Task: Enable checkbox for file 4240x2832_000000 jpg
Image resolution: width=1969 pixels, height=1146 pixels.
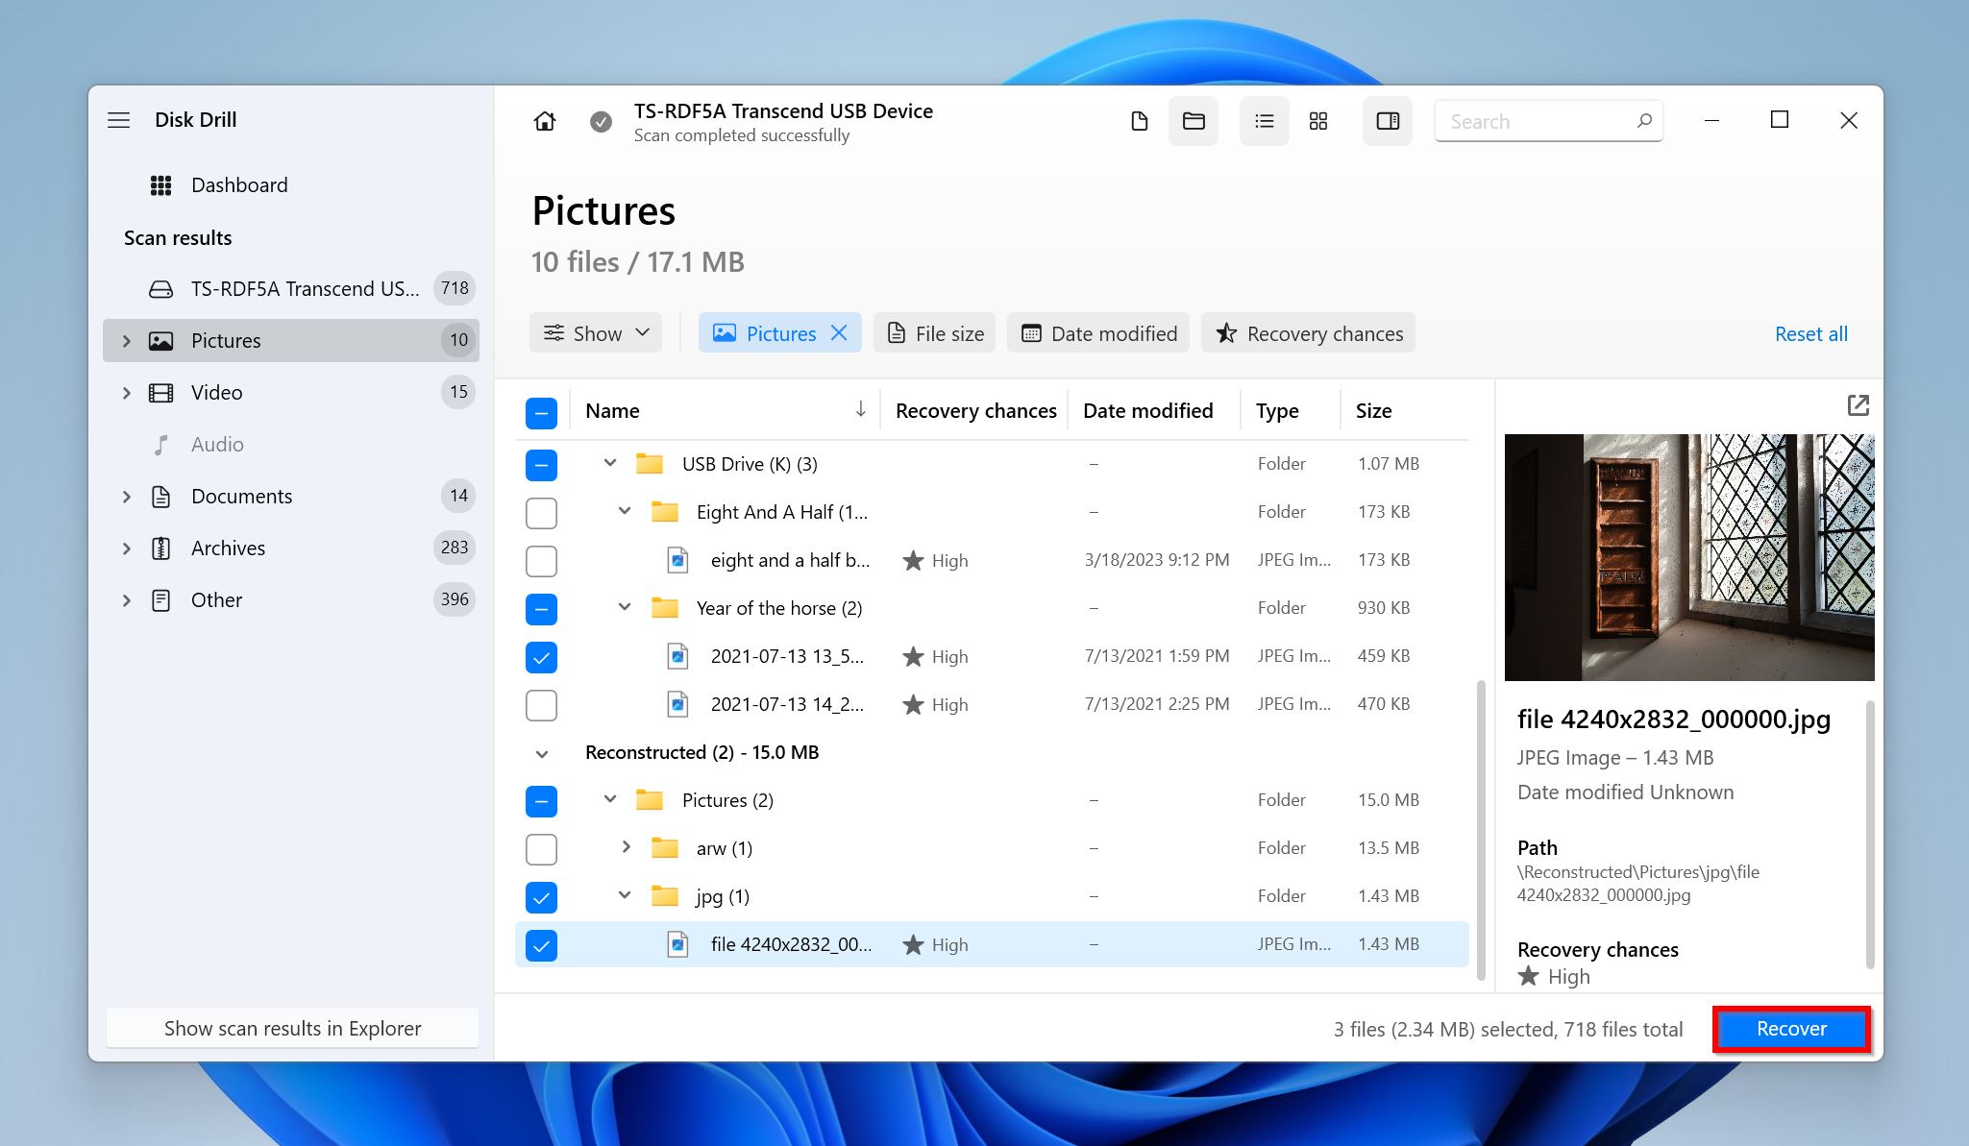Action: pos(542,944)
